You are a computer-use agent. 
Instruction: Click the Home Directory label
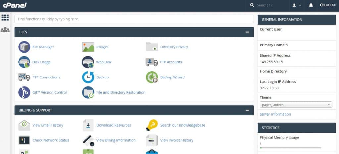(273, 71)
